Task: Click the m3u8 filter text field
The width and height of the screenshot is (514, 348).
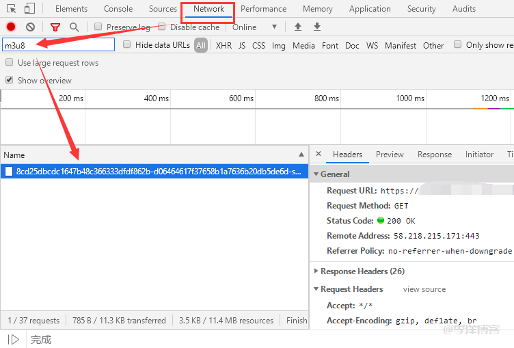Action: [x=58, y=45]
